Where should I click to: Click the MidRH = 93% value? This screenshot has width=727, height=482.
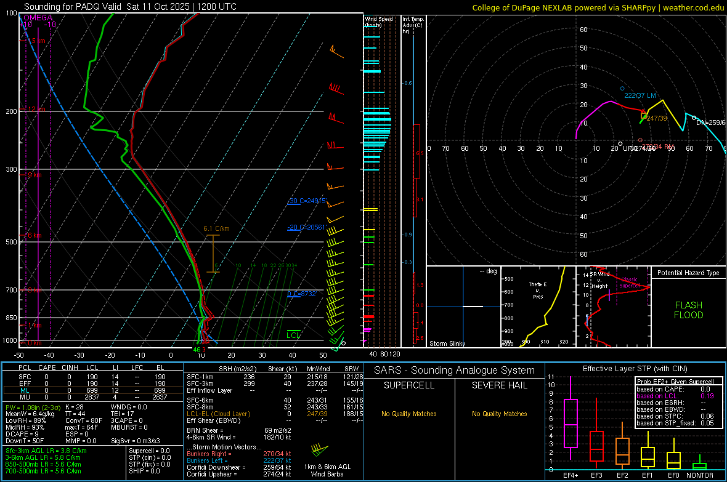coord(25,427)
